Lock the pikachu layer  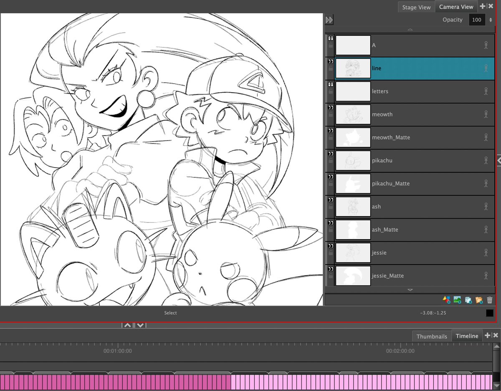(x=331, y=160)
